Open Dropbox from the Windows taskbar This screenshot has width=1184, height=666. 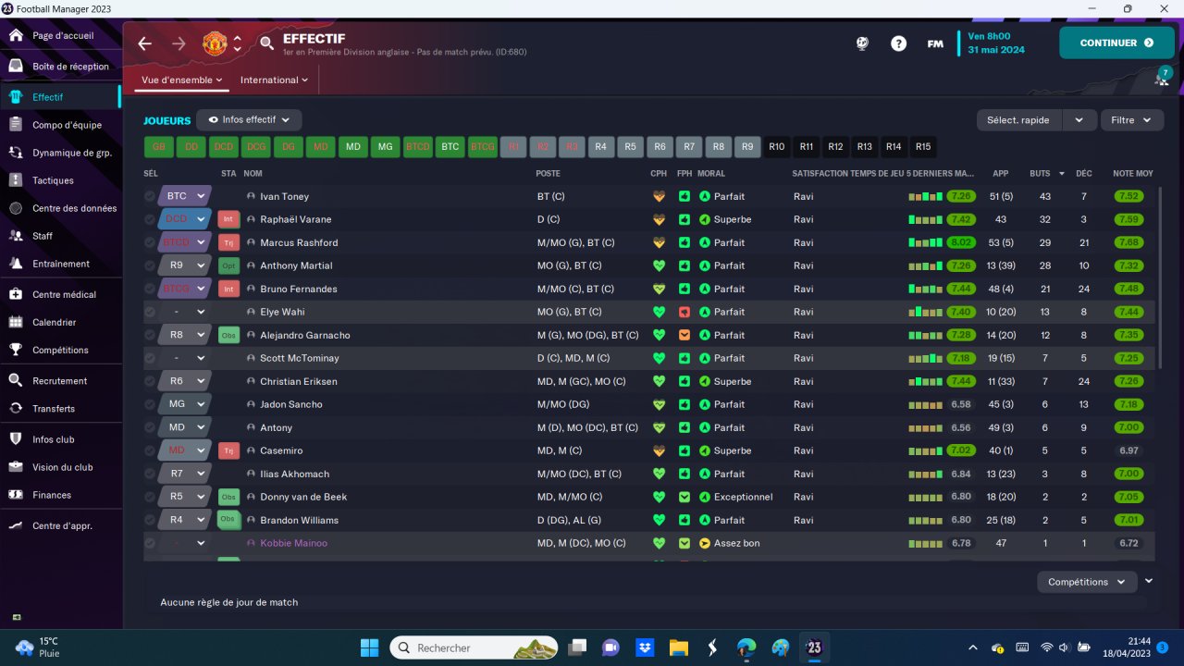click(x=646, y=647)
